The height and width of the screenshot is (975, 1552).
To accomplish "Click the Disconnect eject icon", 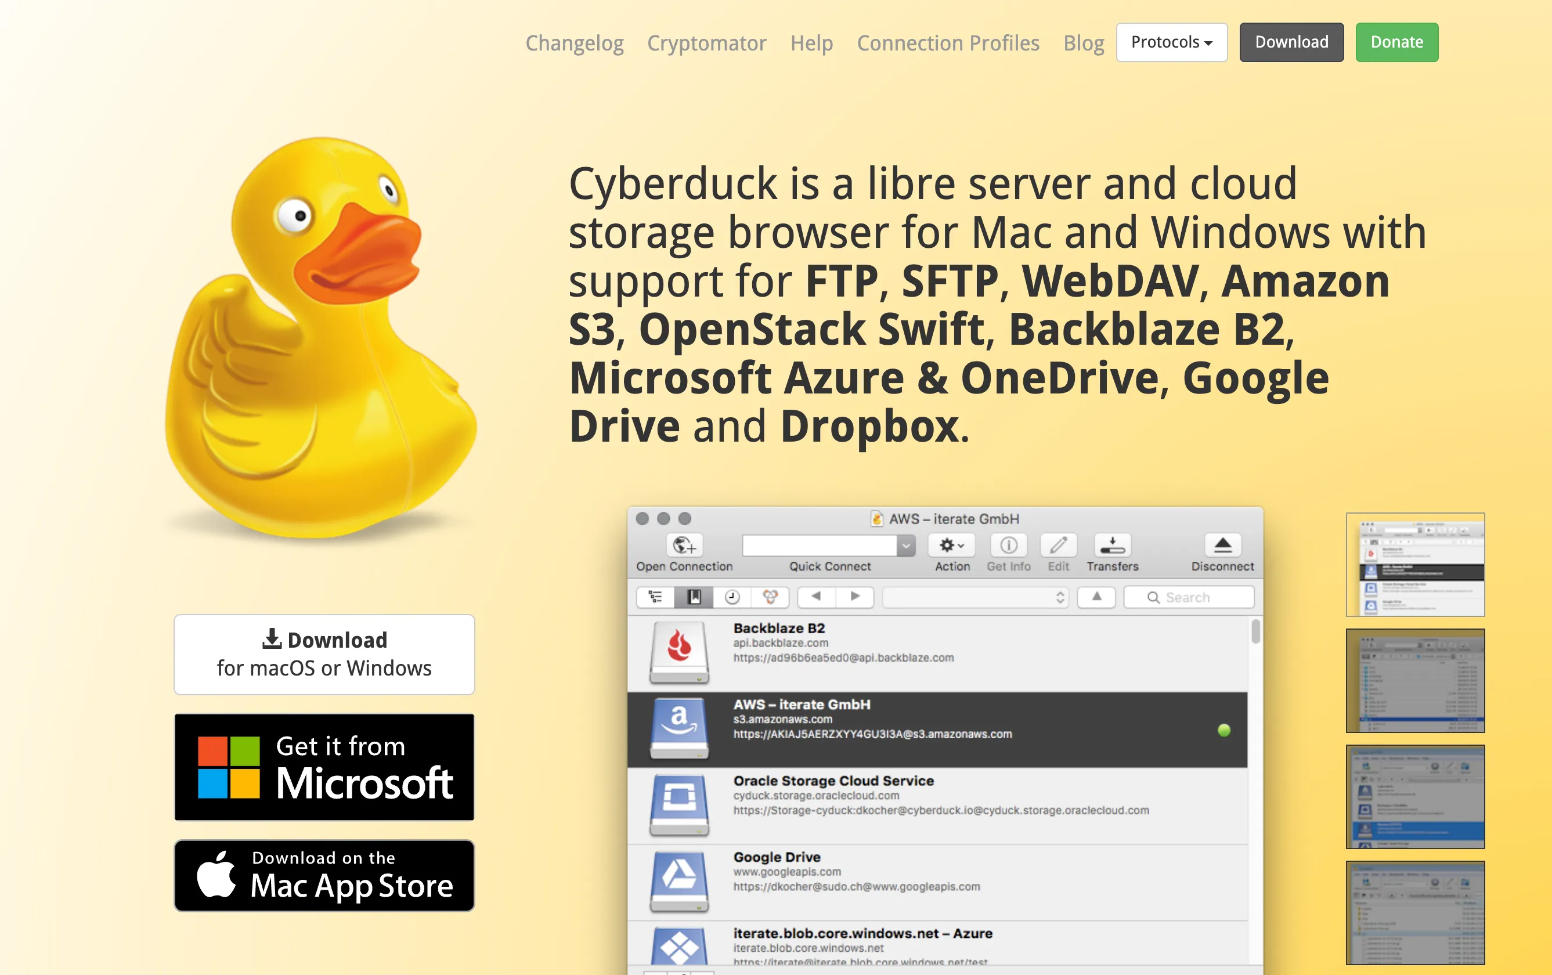I will pyautogui.click(x=1222, y=545).
